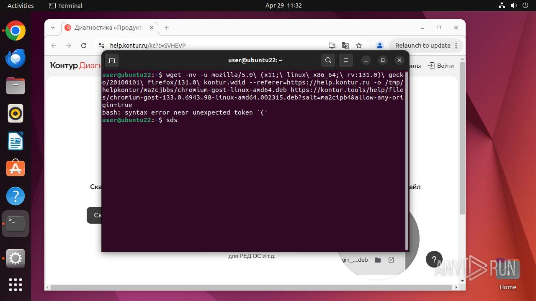
Task: Show Applications grid in dock
Action: 15,285
